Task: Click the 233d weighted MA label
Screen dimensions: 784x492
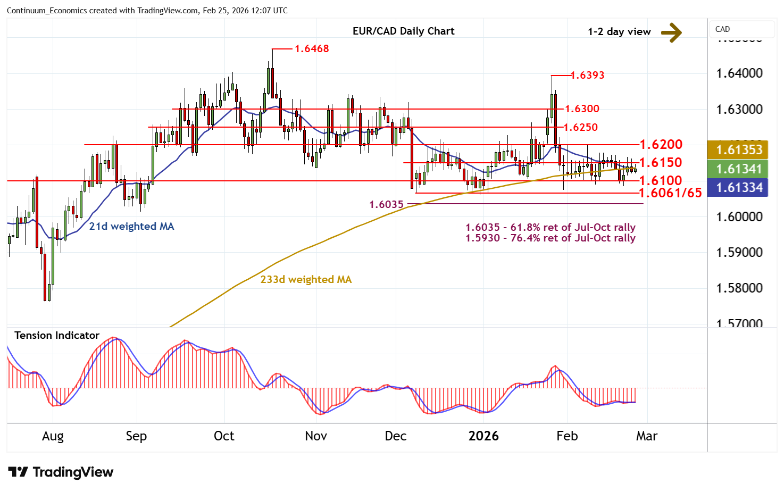Action: pos(306,280)
